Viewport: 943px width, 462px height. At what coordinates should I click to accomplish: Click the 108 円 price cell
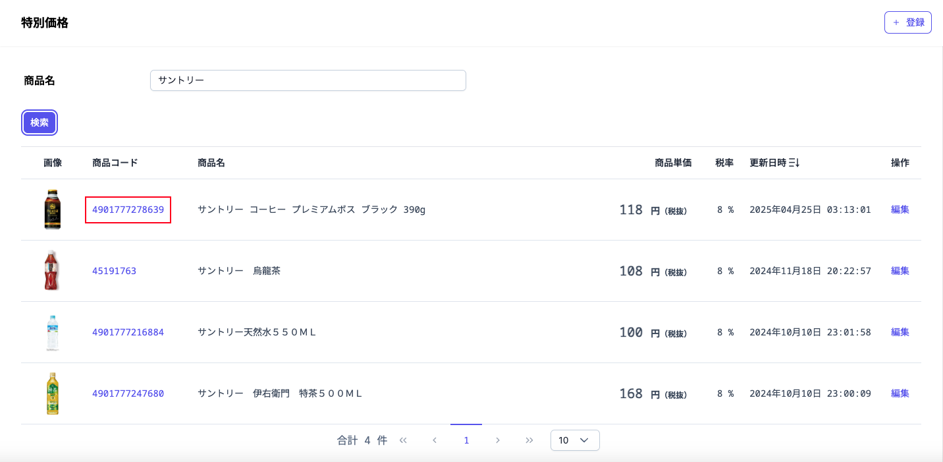click(653, 271)
